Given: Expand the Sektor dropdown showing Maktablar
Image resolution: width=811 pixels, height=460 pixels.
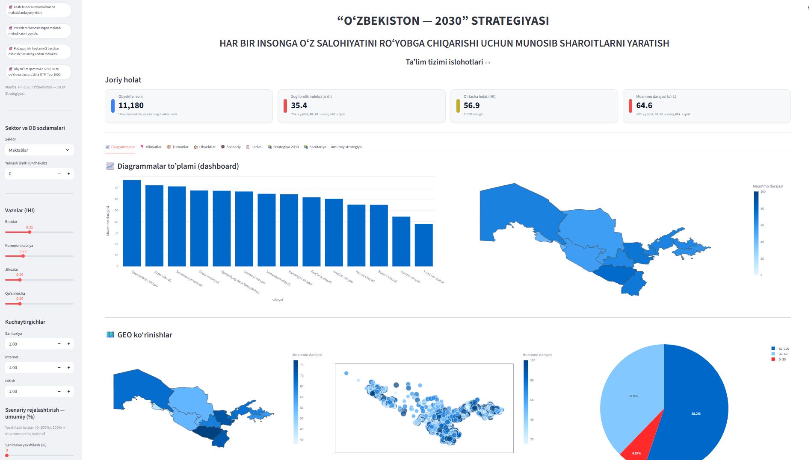Looking at the screenshot, I should pos(39,150).
